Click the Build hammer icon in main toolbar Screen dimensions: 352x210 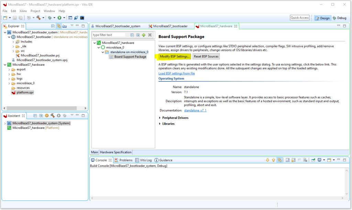pyautogui.click(x=38, y=17)
